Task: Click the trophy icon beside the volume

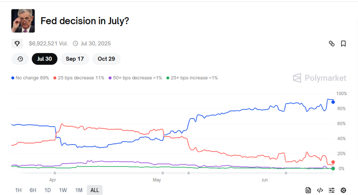Action: (x=17, y=43)
